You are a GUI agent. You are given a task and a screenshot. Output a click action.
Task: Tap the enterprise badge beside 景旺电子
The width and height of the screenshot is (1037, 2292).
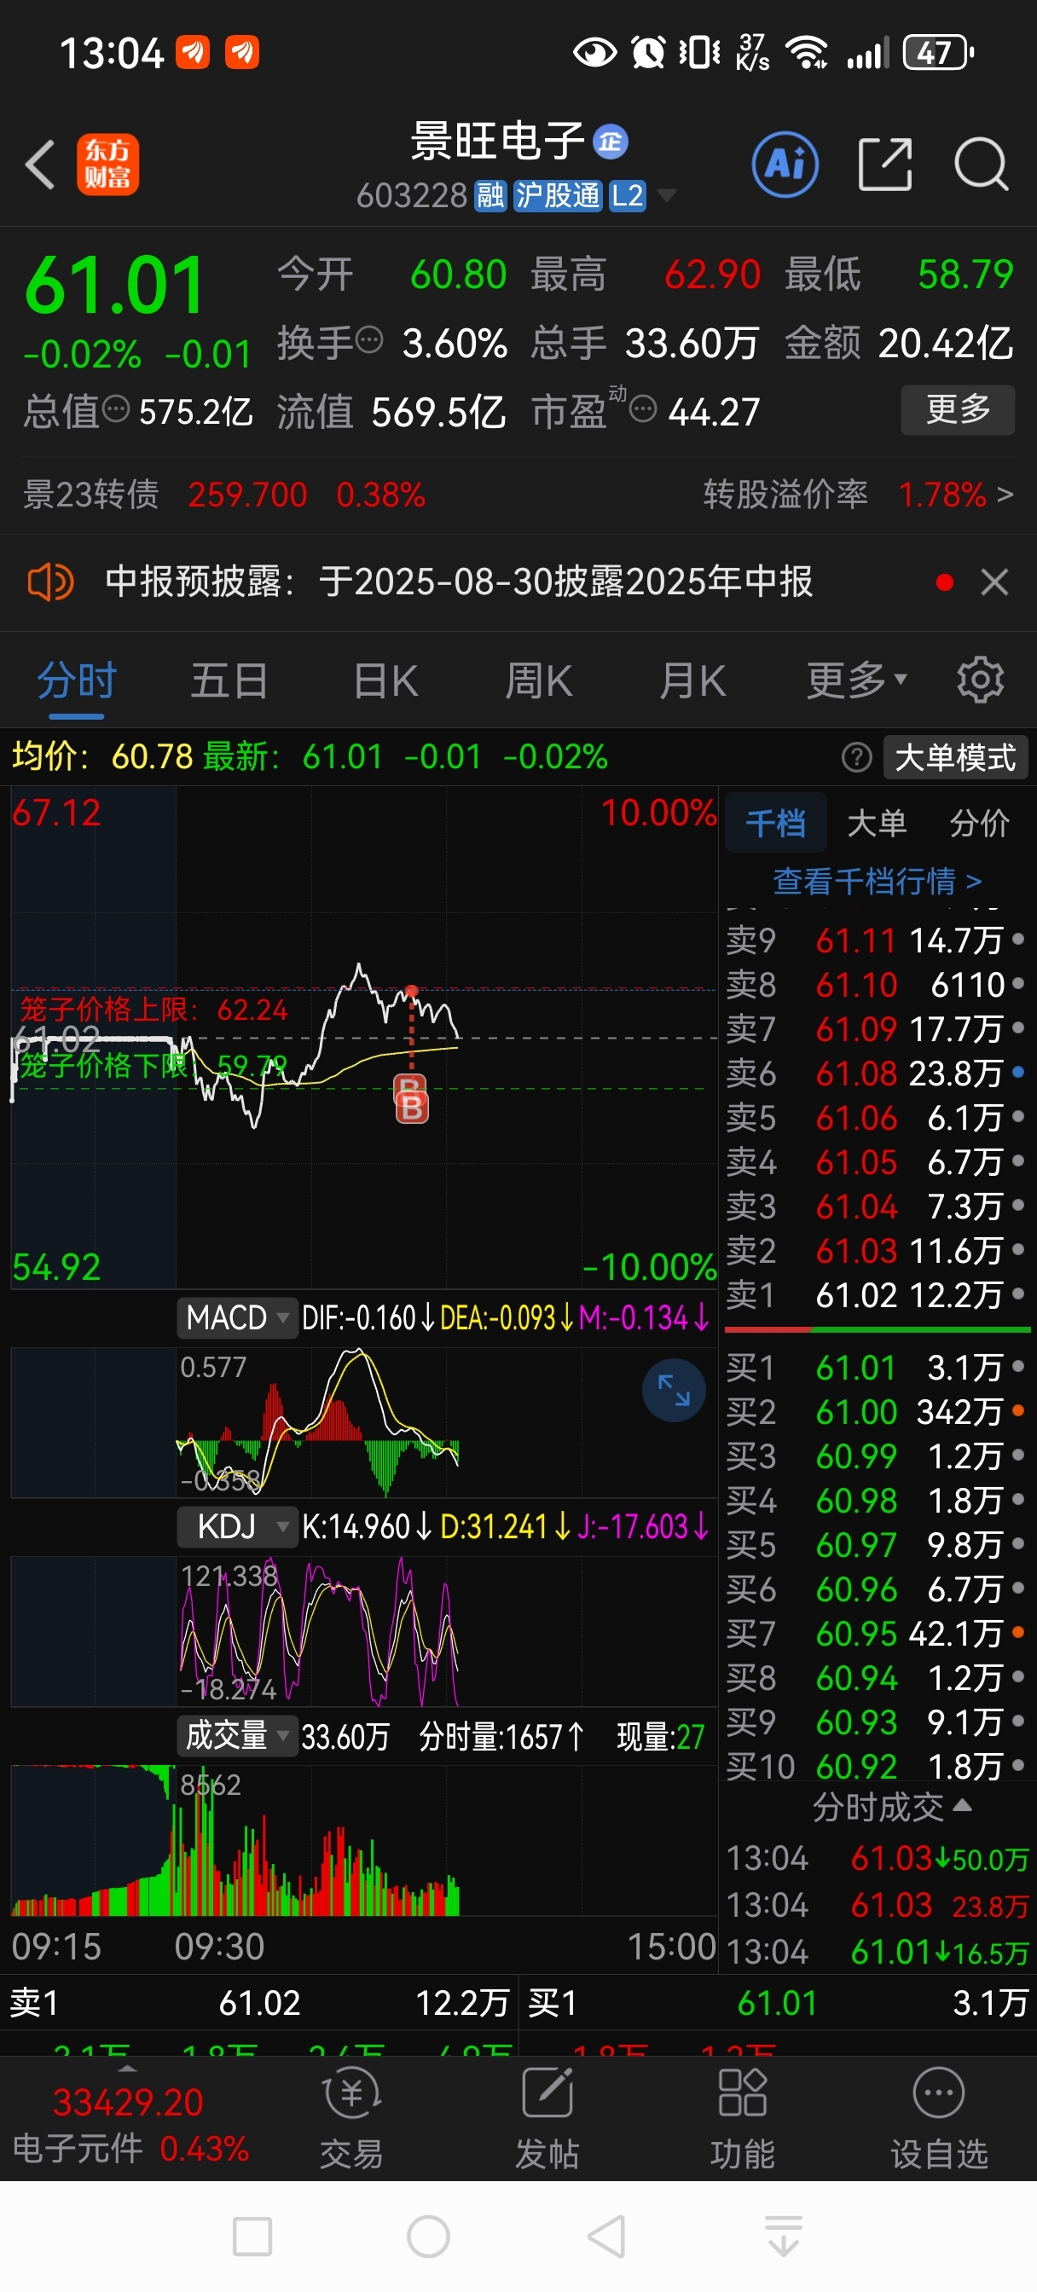click(611, 142)
